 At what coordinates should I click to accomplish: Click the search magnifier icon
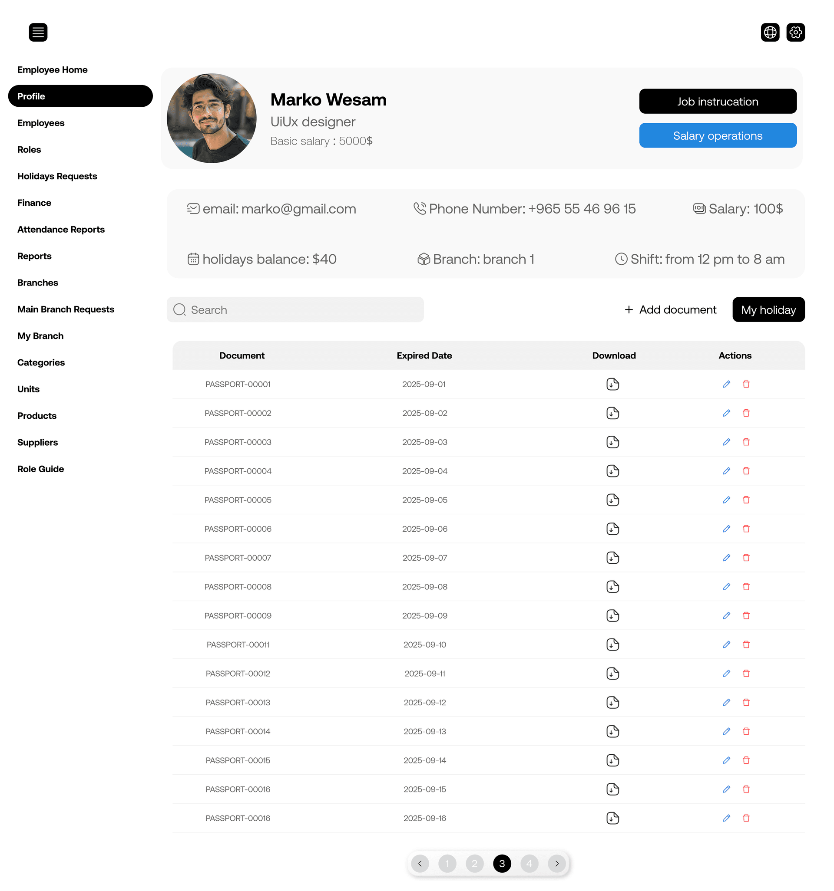click(x=179, y=309)
